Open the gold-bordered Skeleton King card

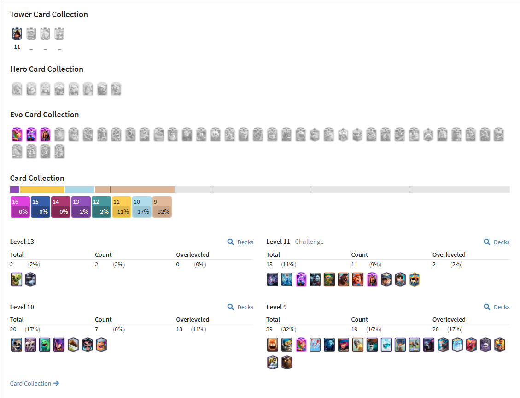pyautogui.click(x=415, y=280)
